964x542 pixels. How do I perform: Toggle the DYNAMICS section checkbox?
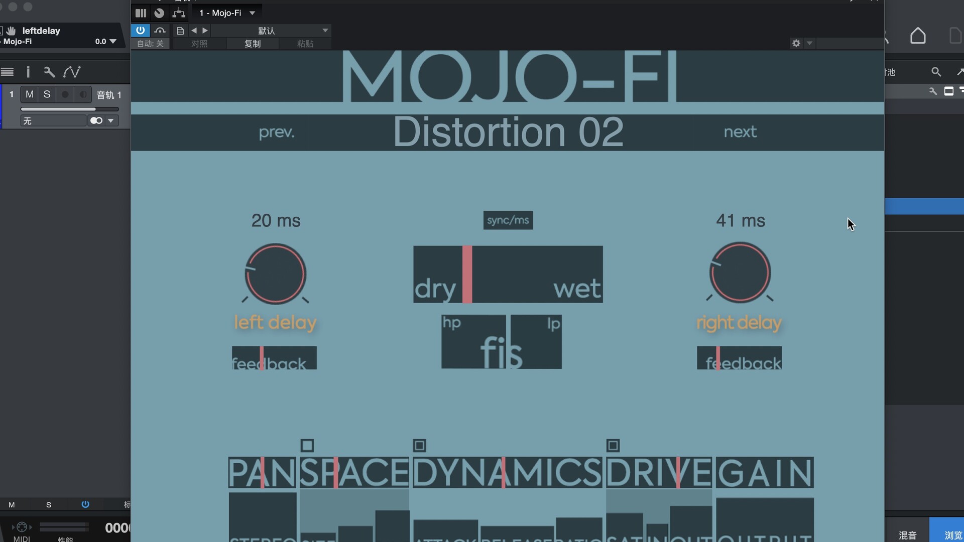(420, 446)
